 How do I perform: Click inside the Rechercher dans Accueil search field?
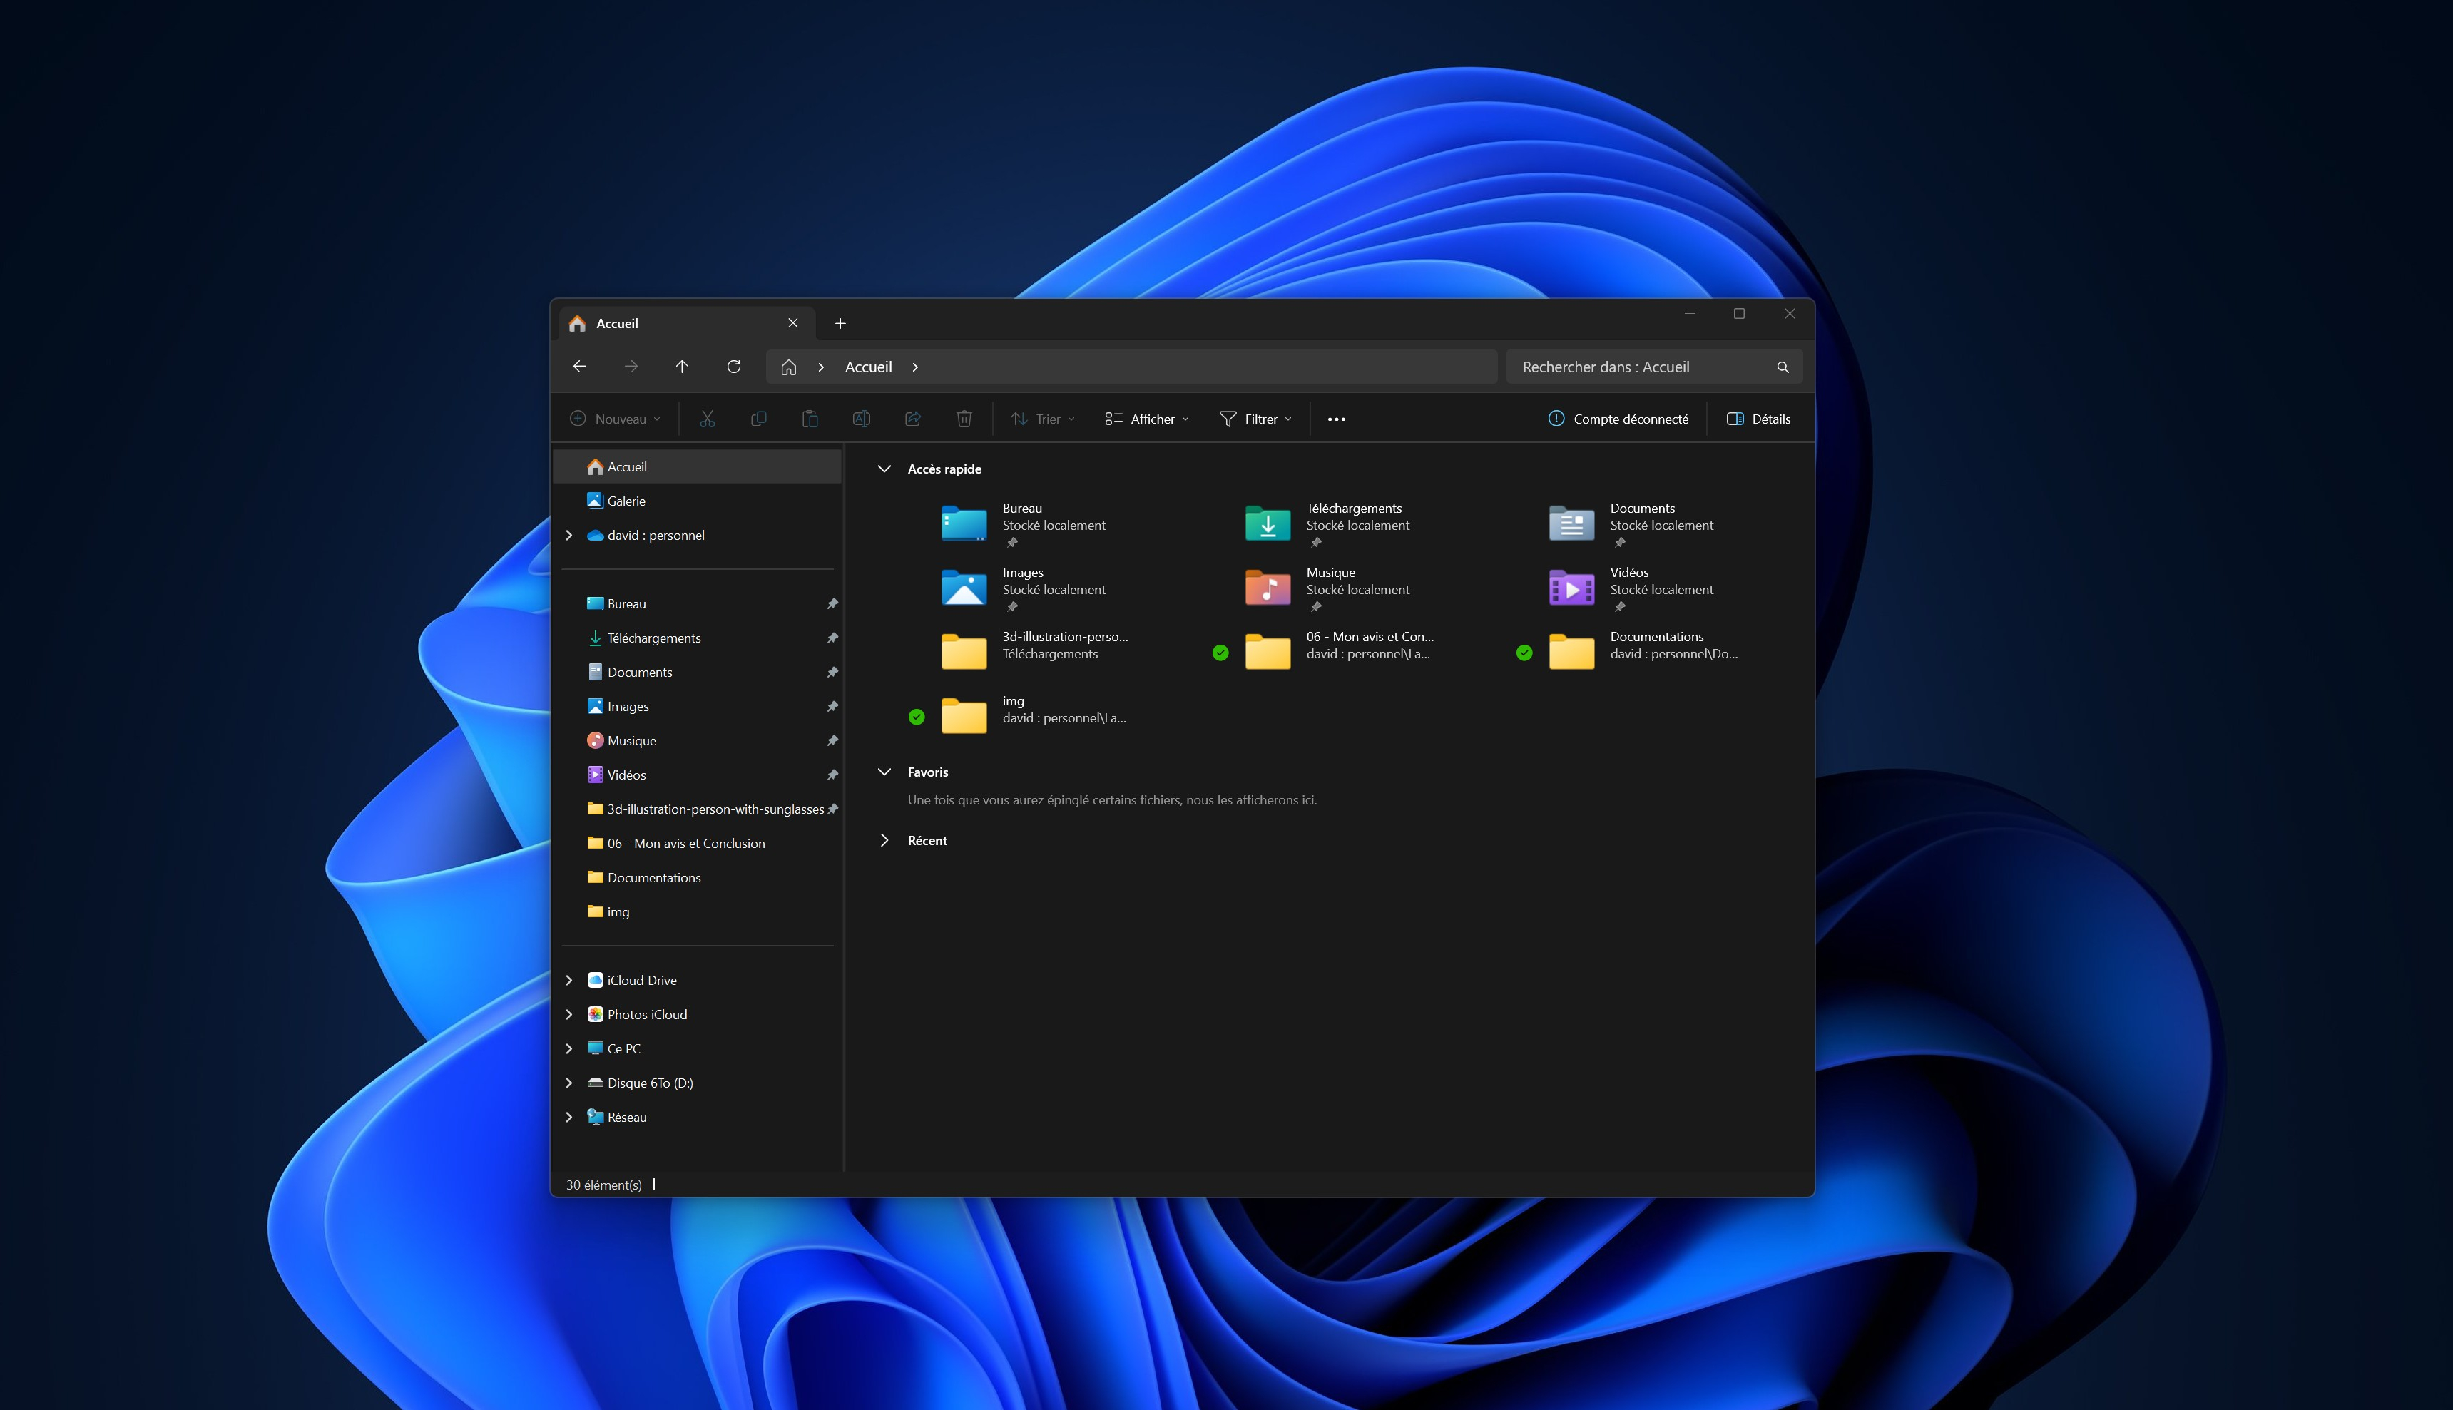(x=1646, y=366)
